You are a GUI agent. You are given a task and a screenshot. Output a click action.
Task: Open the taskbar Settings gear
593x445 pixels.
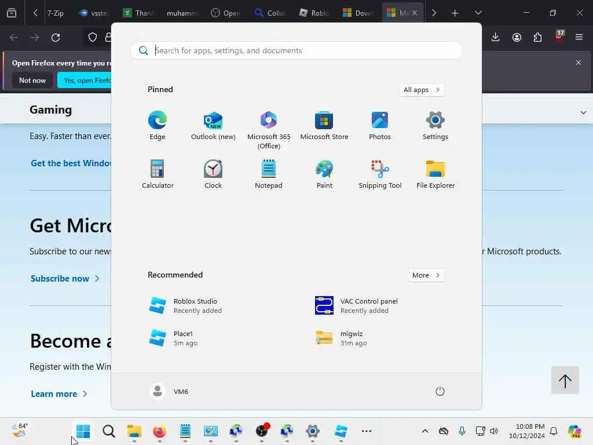pos(312,431)
